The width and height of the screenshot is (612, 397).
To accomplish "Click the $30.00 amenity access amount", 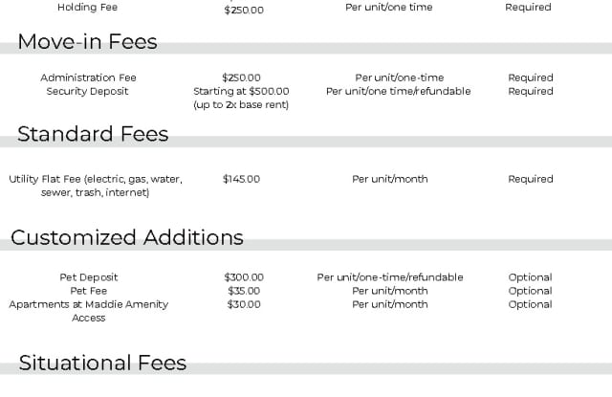I will click(x=244, y=304).
